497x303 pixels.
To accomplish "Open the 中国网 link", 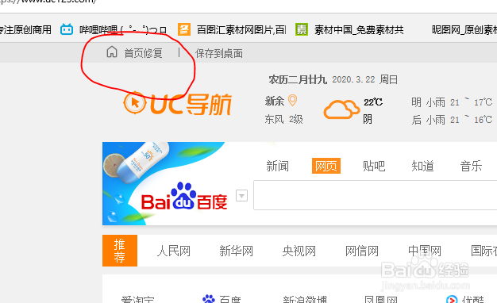I will [x=425, y=251].
